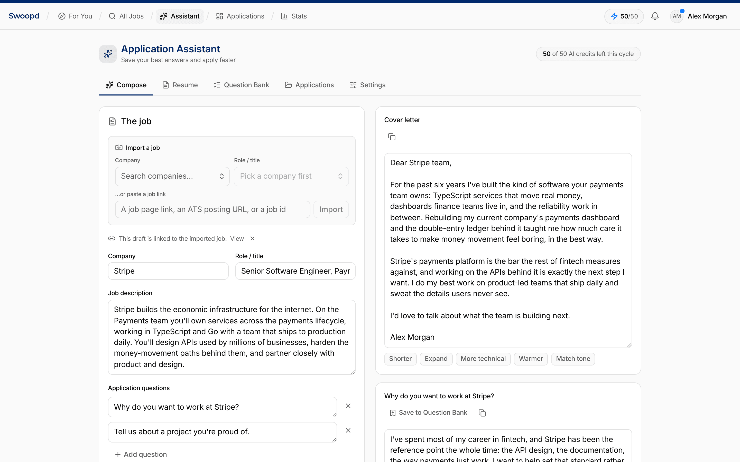
Task: Go to For You in top navigation
Action: coord(75,16)
